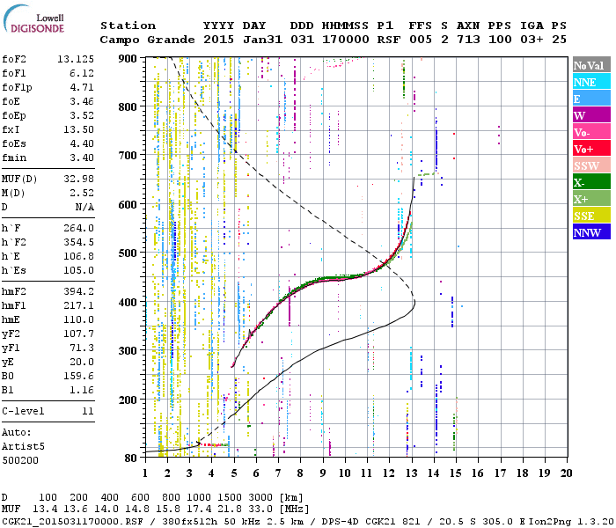Image resolution: width=616 pixels, height=528 pixels.
Task: Click the B0 value 159.6
Action: [78, 377]
